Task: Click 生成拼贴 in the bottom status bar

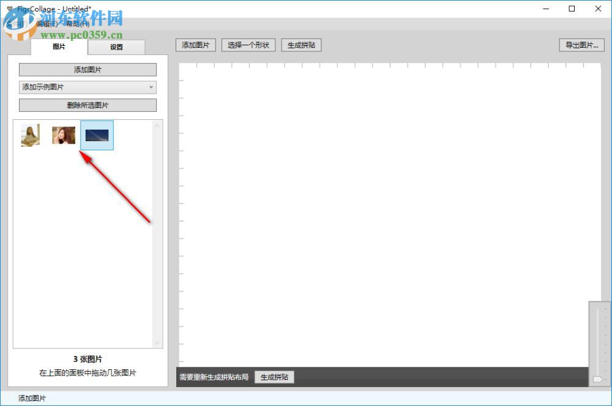Action: click(x=274, y=377)
